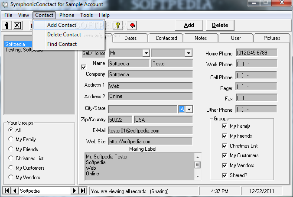Click the red book toolbar icon

click(133, 25)
